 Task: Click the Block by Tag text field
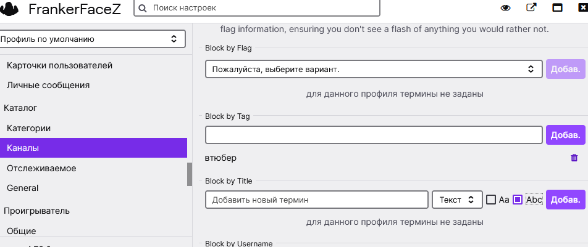(373, 134)
